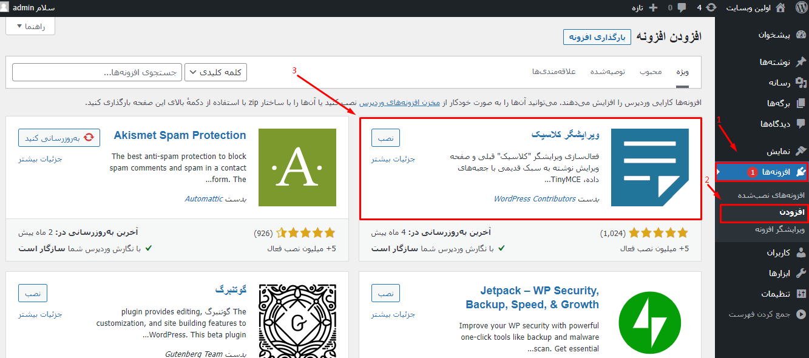809x358 pixels.
Task: Expand the راهنما help panel
Action: click(x=30, y=26)
